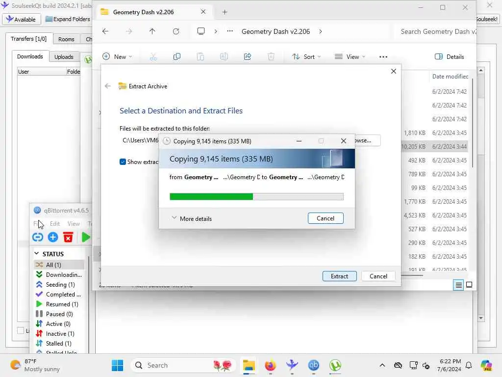
Task: Click the share icon in Explorer toolbar
Action: point(248,57)
